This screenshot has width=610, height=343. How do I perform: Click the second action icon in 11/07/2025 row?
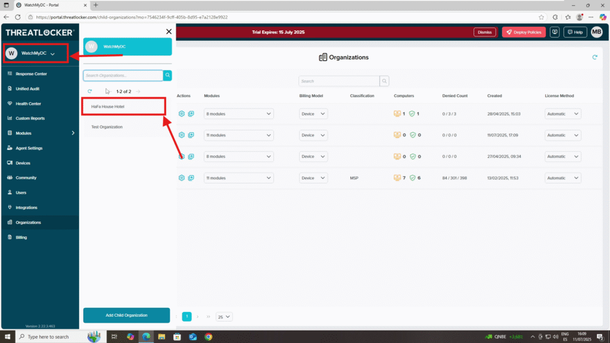[x=191, y=135]
